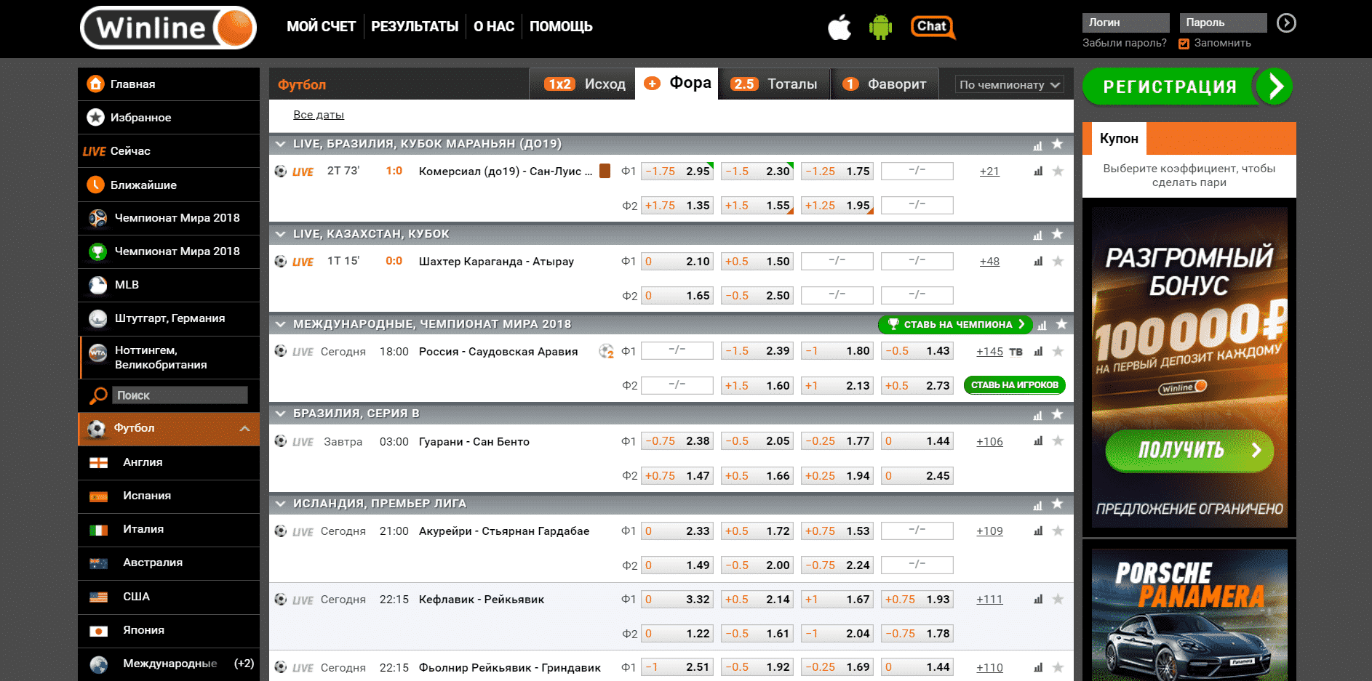The width and height of the screenshot is (1372, 681).
Task: Click TB broadcast icon for Россия match
Action: 1016,352
